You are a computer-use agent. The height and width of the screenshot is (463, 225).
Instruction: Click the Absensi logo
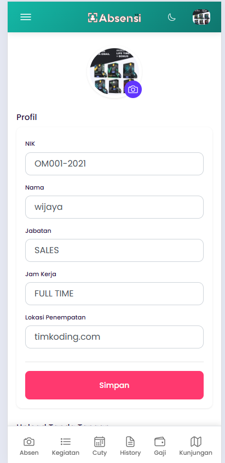coord(114,18)
